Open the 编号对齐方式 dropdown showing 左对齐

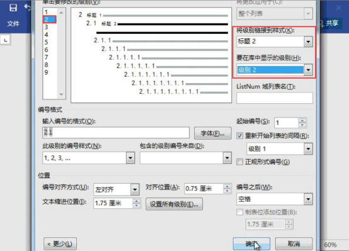point(135,189)
